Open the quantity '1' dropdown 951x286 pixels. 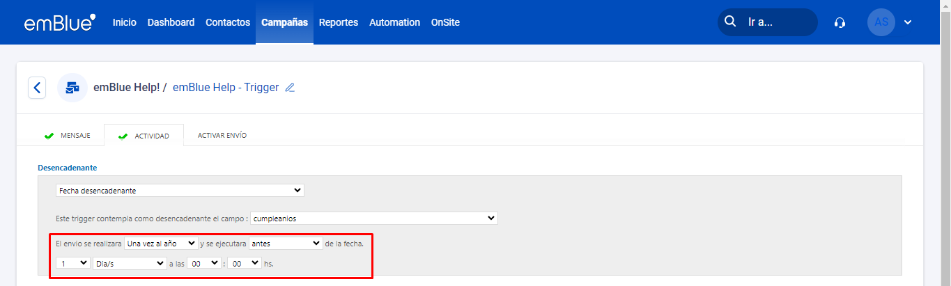pos(72,264)
